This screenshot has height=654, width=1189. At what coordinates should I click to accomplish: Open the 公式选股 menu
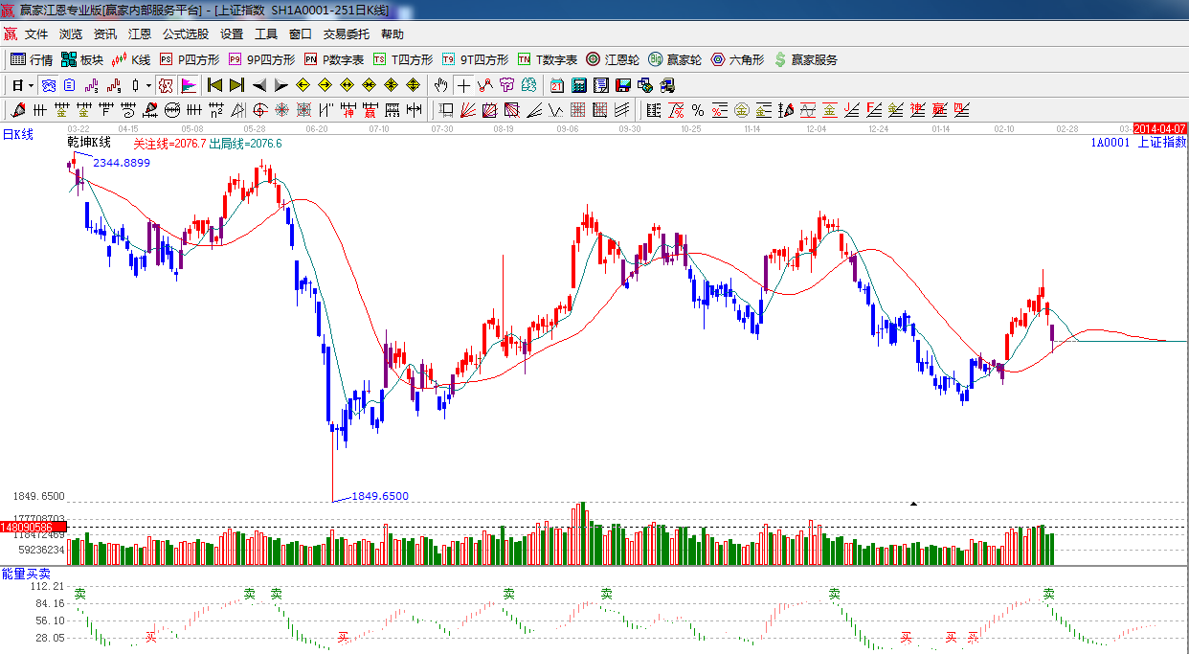(x=185, y=34)
